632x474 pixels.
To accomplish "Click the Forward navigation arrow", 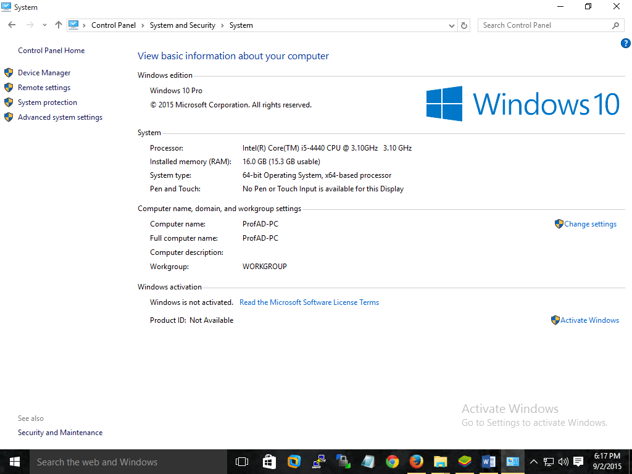I will point(30,25).
